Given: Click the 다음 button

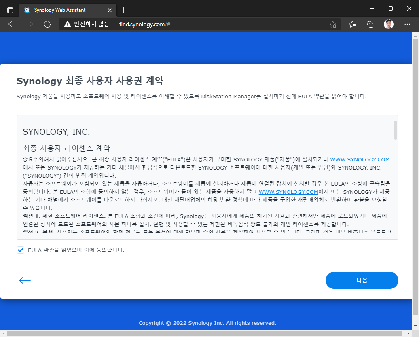Looking at the screenshot, I should (362, 280).
